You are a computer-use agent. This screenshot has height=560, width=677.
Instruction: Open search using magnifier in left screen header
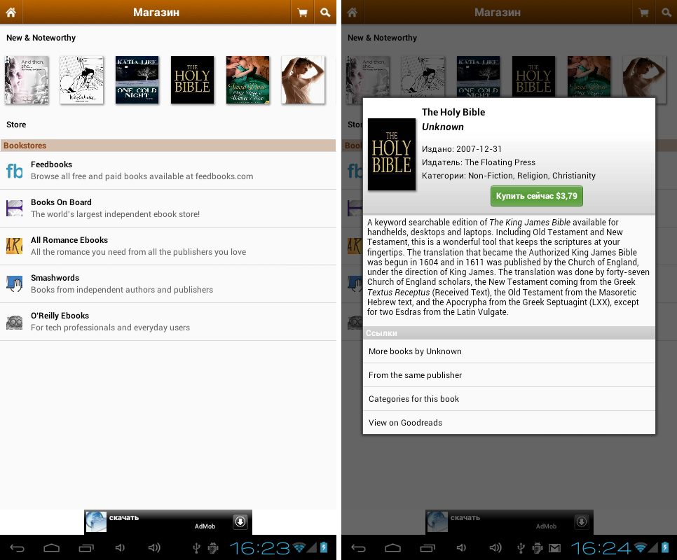(325, 12)
